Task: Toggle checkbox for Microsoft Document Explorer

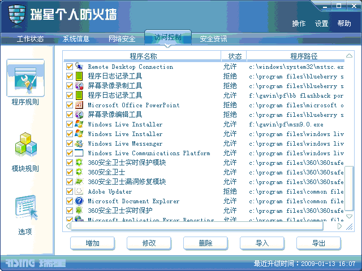Action: point(70,201)
